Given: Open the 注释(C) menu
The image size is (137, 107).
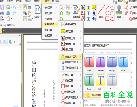Looking at the screenshot, I should click(x=28, y=1).
